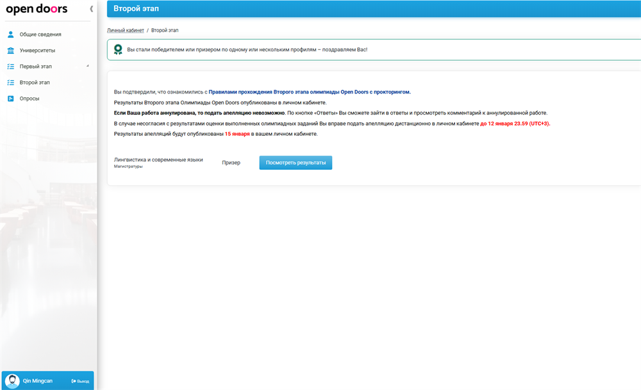Open the Опросы menu item
This screenshot has width=641, height=390.
point(29,99)
